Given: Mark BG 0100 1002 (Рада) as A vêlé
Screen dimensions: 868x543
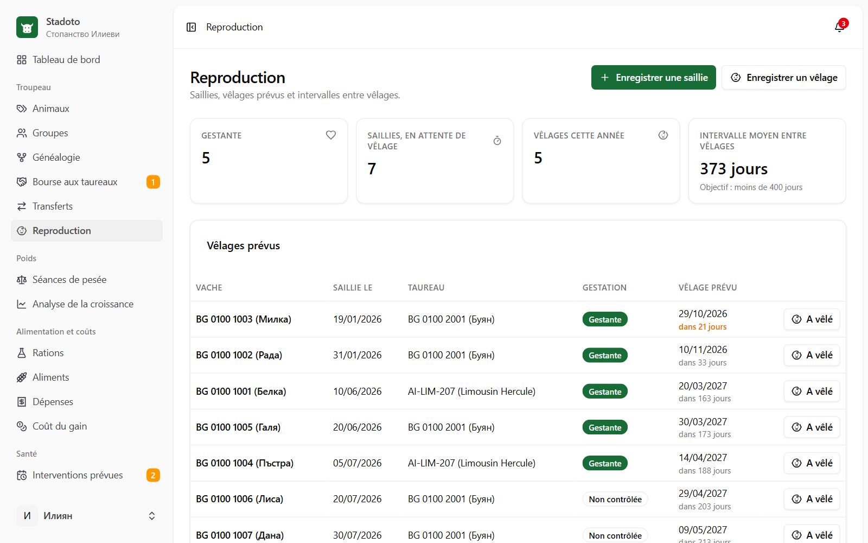Looking at the screenshot, I should (812, 355).
